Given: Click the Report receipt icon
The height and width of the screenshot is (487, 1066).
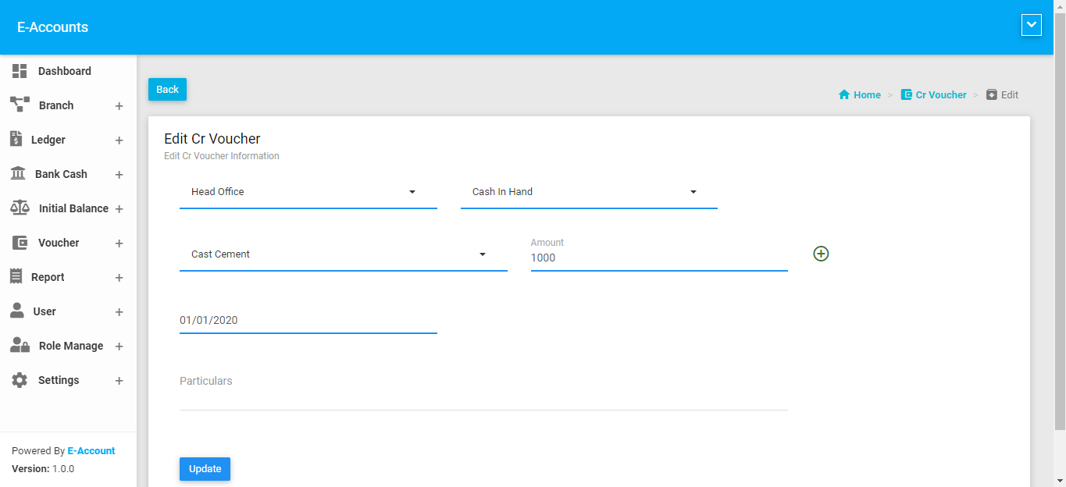Looking at the screenshot, I should 16,276.
